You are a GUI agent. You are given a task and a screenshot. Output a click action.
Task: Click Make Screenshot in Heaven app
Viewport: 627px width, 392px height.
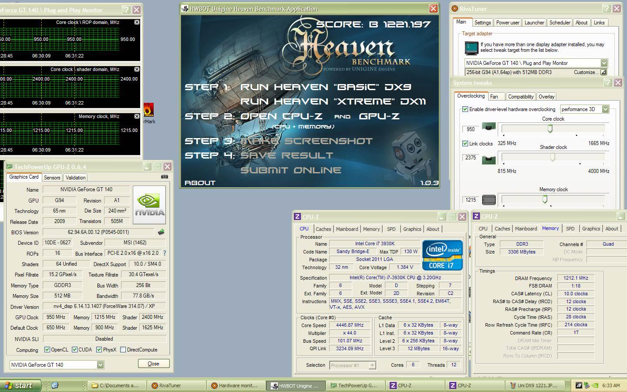307,141
